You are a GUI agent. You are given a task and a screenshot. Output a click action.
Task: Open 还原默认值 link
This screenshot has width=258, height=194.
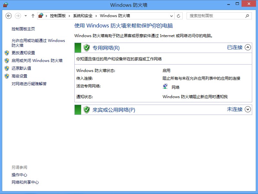pyautogui.click(x=21, y=68)
